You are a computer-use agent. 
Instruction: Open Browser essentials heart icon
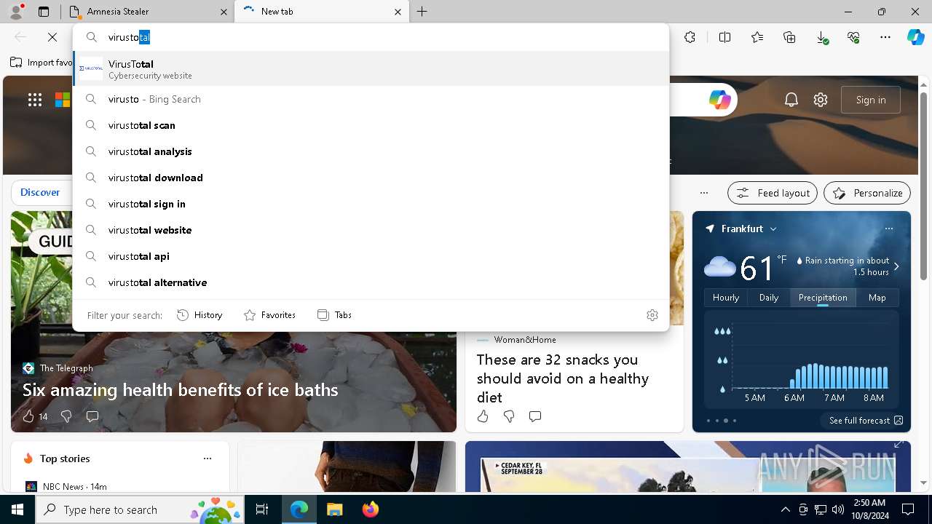[x=853, y=37]
